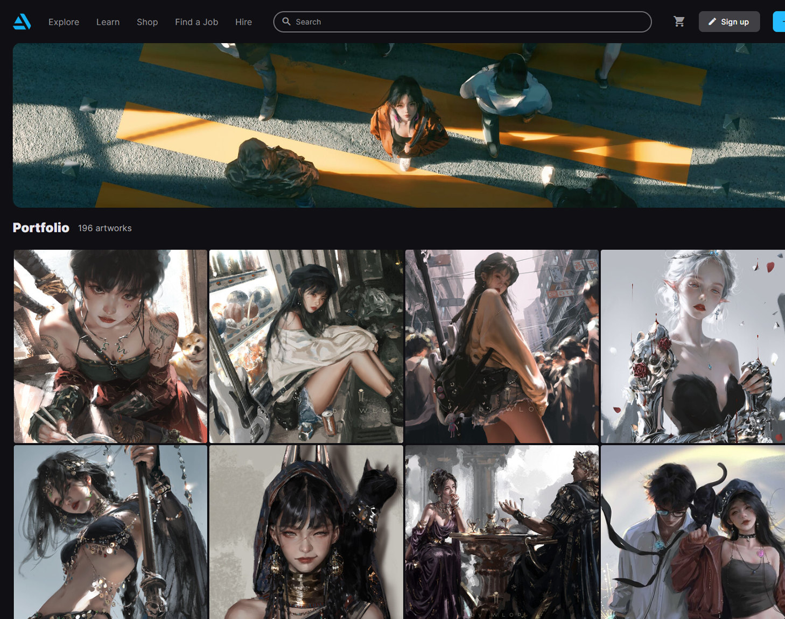Focus the Search text field
The height and width of the screenshot is (619, 785).
468,22
